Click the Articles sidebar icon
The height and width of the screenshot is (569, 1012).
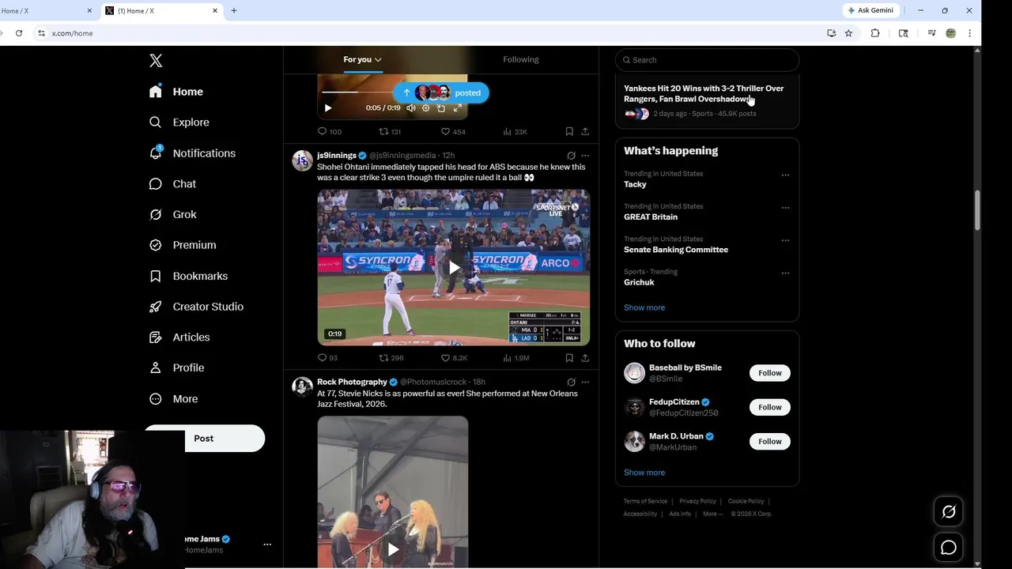click(156, 337)
